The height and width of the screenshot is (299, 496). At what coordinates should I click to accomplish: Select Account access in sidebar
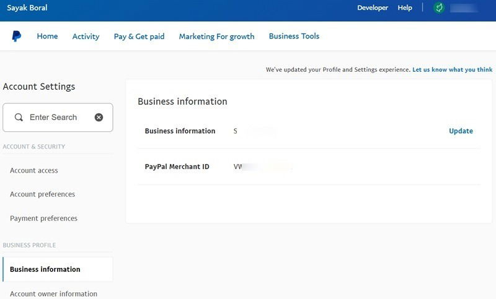pyautogui.click(x=34, y=170)
